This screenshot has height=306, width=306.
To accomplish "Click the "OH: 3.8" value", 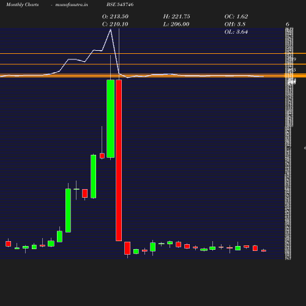I will [235, 24].
